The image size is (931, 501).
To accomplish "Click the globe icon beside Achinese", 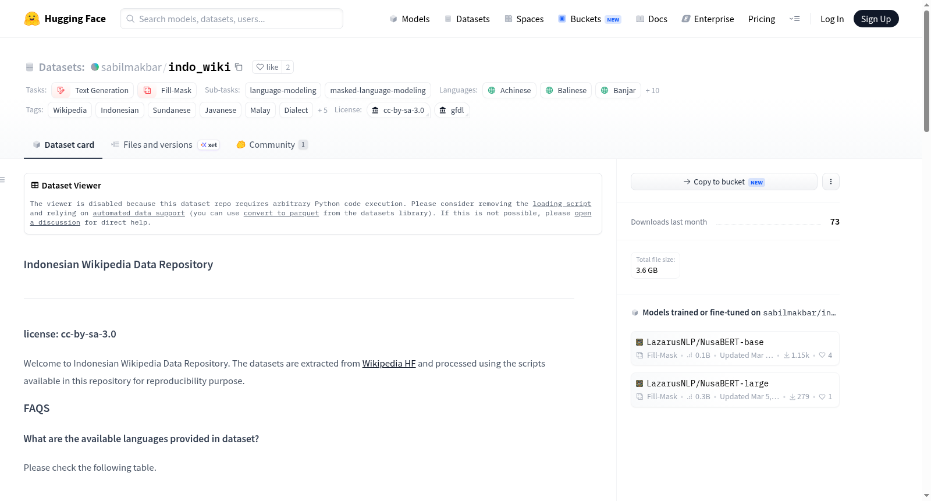I will (492, 90).
